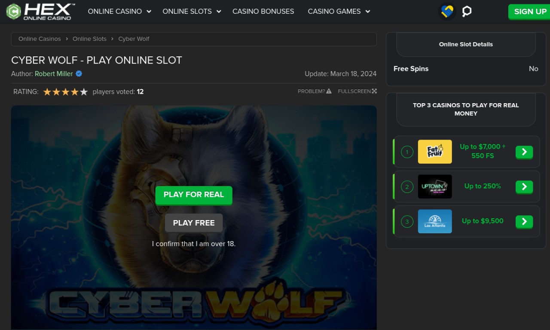Click the Fullscreen link text
The width and height of the screenshot is (550, 330).
pyautogui.click(x=354, y=91)
